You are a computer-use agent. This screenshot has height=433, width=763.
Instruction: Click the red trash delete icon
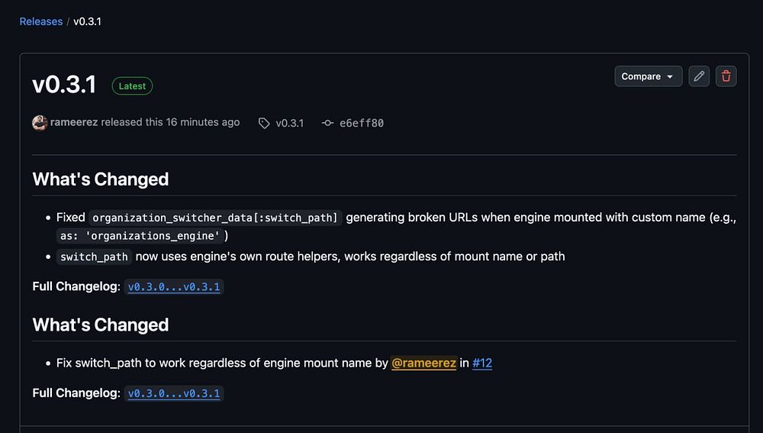pos(726,76)
